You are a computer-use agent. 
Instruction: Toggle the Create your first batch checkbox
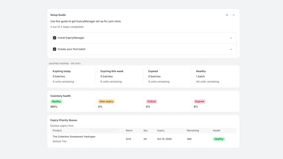54,49
